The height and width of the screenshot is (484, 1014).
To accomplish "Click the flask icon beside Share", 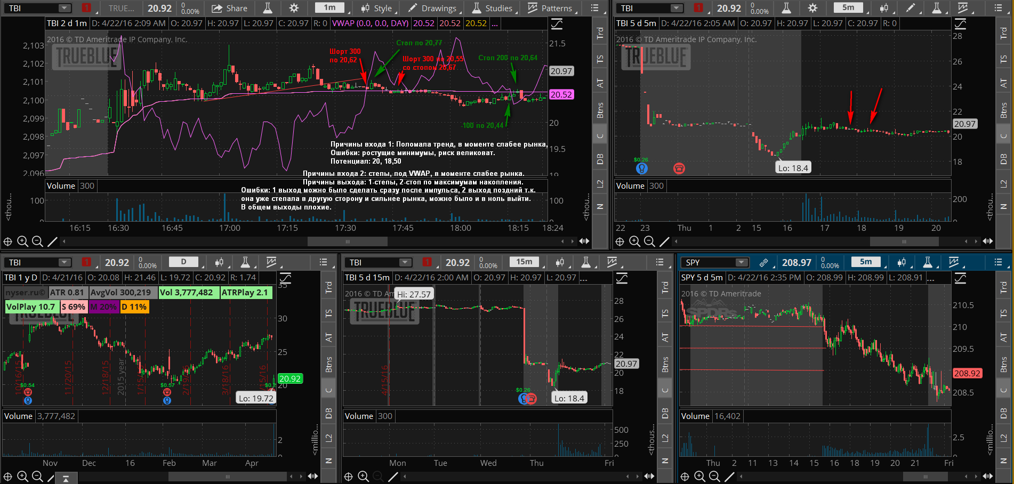I will [x=268, y=8].
